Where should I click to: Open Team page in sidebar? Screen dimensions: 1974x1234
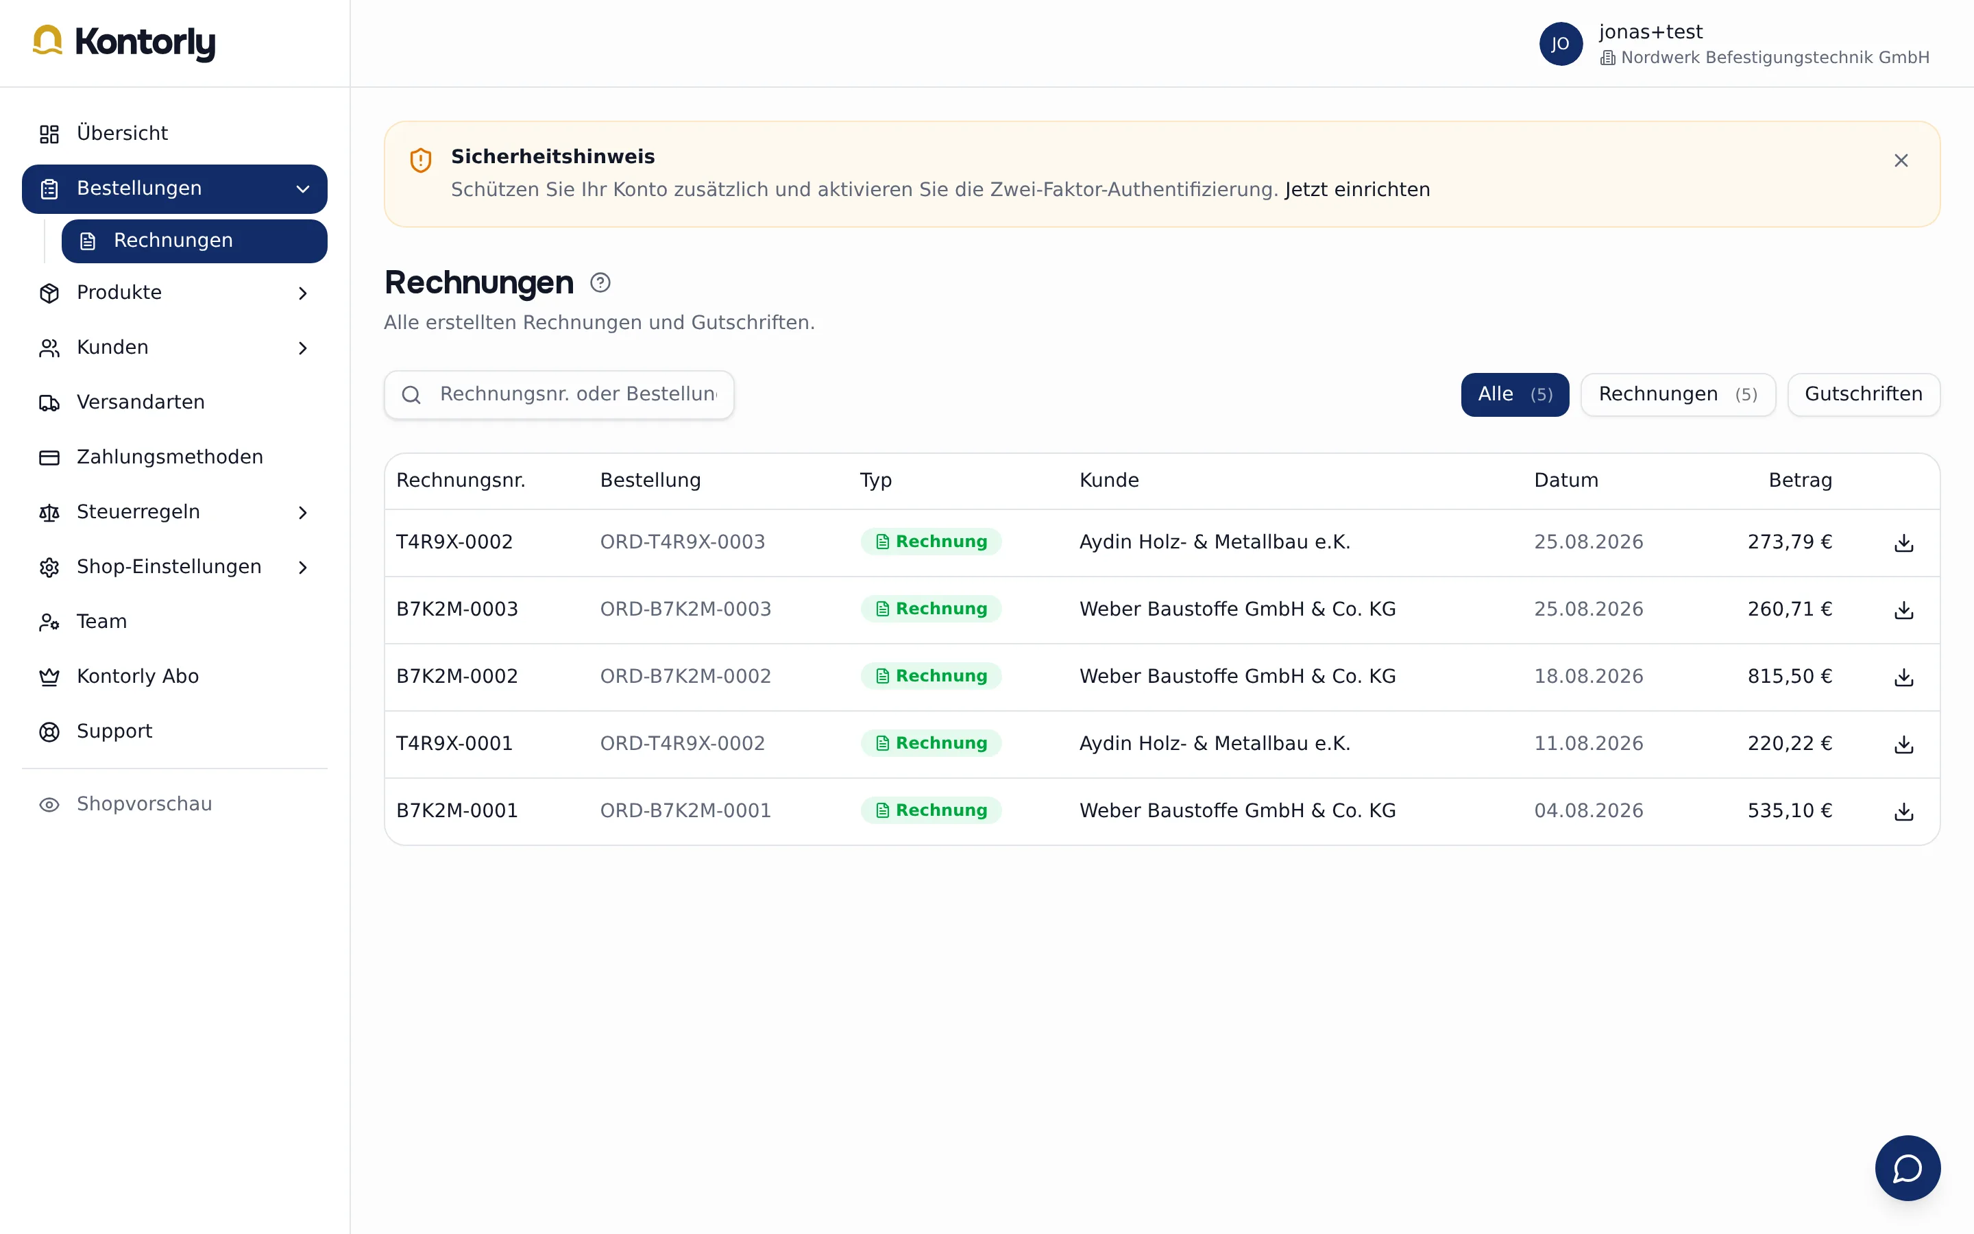pyautogui.click(x=175, y=622)
